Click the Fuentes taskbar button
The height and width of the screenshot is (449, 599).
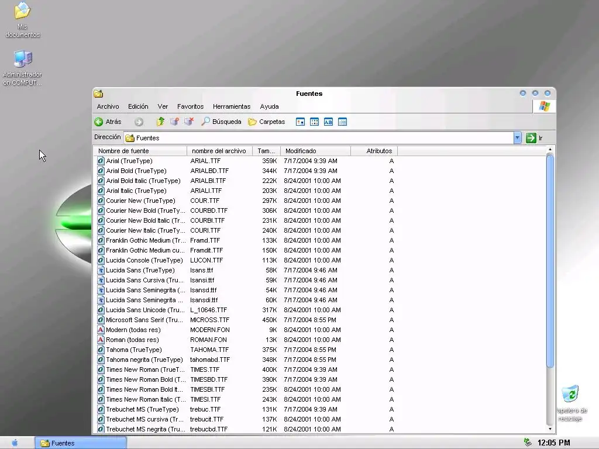[80, 443]
